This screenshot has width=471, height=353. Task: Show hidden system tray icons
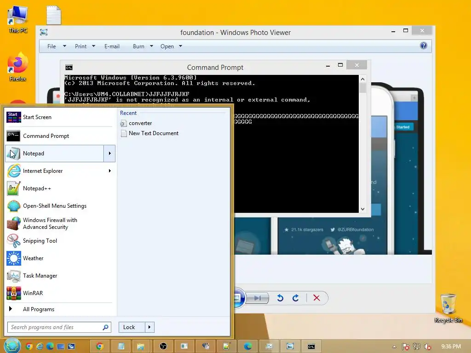coord(394,347)
